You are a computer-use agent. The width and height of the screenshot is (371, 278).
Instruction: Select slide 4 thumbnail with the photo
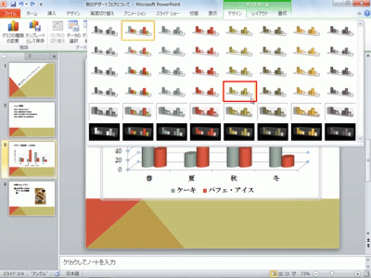click(32, 198)
